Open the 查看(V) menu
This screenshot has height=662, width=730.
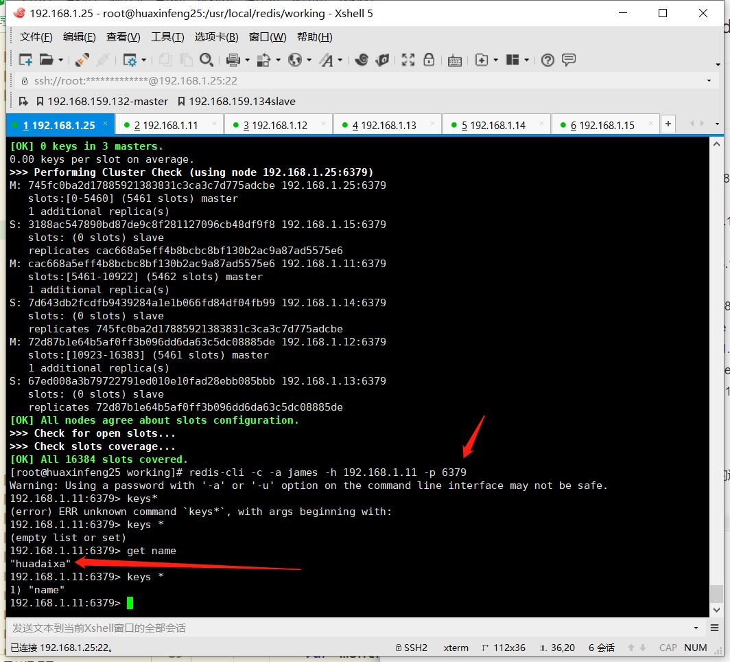tap(123, 37)
